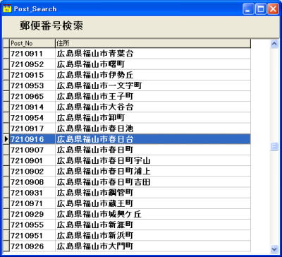
Task: Click row selector beside 7210926
Action: click(6, 246)
